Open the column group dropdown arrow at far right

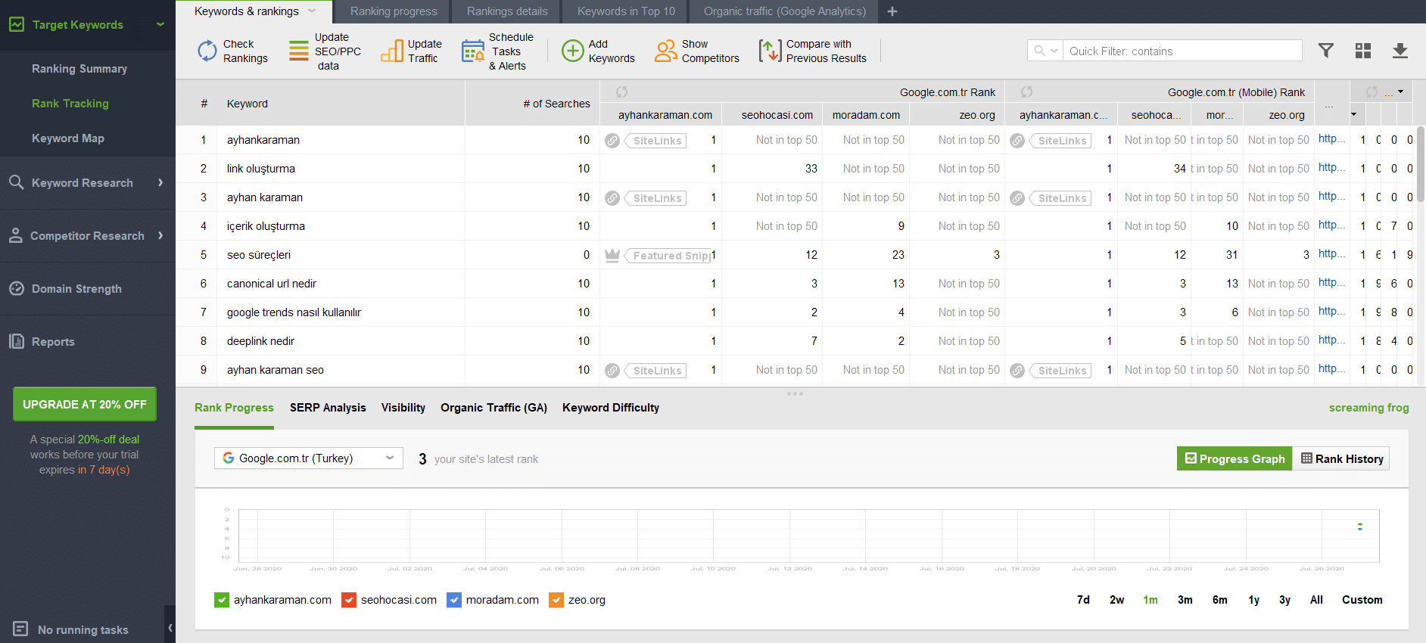point(1400,92)
